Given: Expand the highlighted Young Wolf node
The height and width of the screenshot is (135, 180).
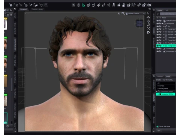Looking at the screenshot, I should pyautogui.click(x=164, y=46).
